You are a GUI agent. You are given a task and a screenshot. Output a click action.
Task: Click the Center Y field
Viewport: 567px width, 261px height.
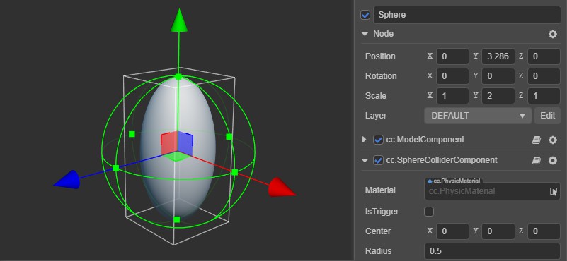[x=498, y=231]
